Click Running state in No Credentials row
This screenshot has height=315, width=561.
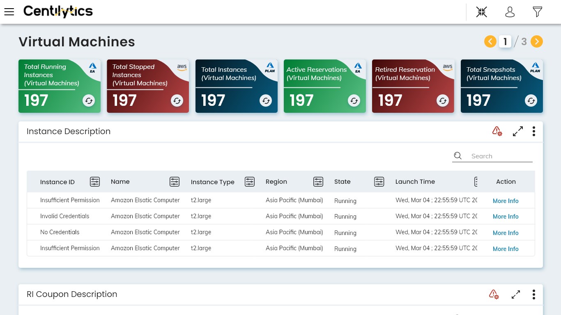click(x=345, y=233)
